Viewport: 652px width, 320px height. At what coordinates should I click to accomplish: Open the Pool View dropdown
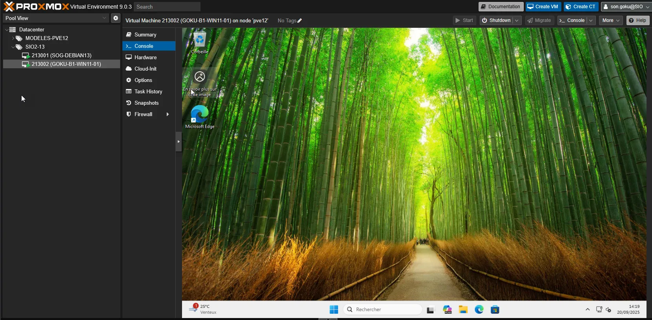(56, 18)
